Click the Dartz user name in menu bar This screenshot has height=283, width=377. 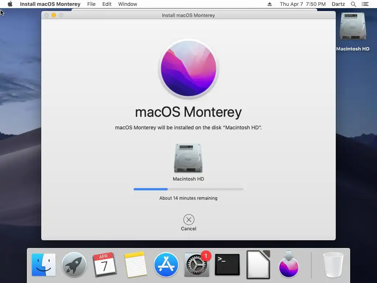pyautogui.click(x=338, y=4)
